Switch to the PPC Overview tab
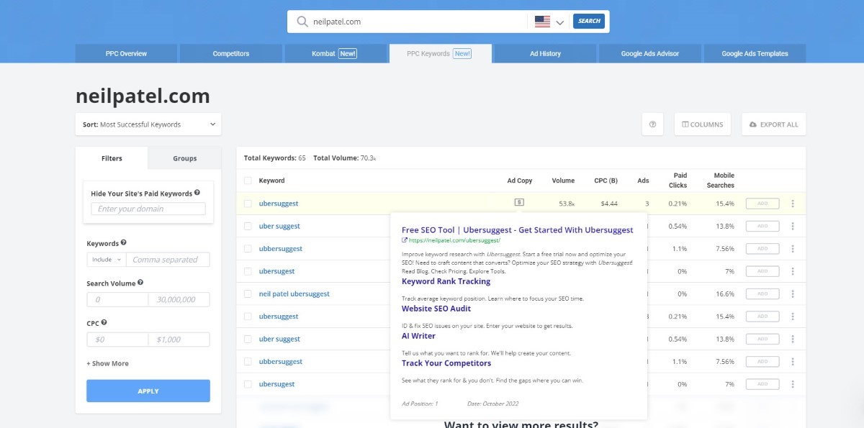 (x=126, y=53)
